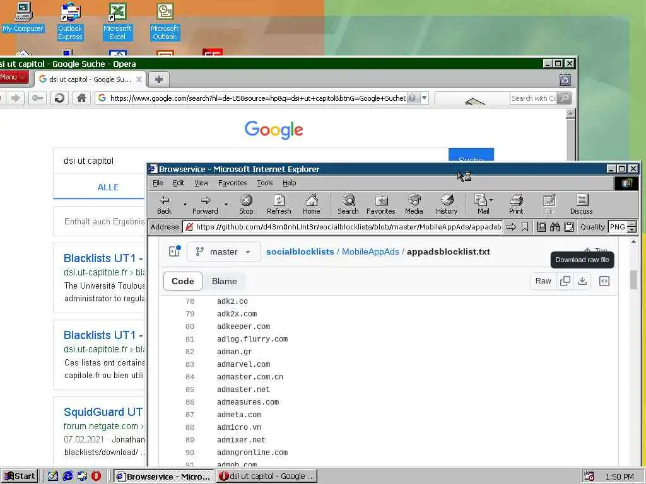Reload the page in Opera
646x484 pixels.
(x=59, y=98)
